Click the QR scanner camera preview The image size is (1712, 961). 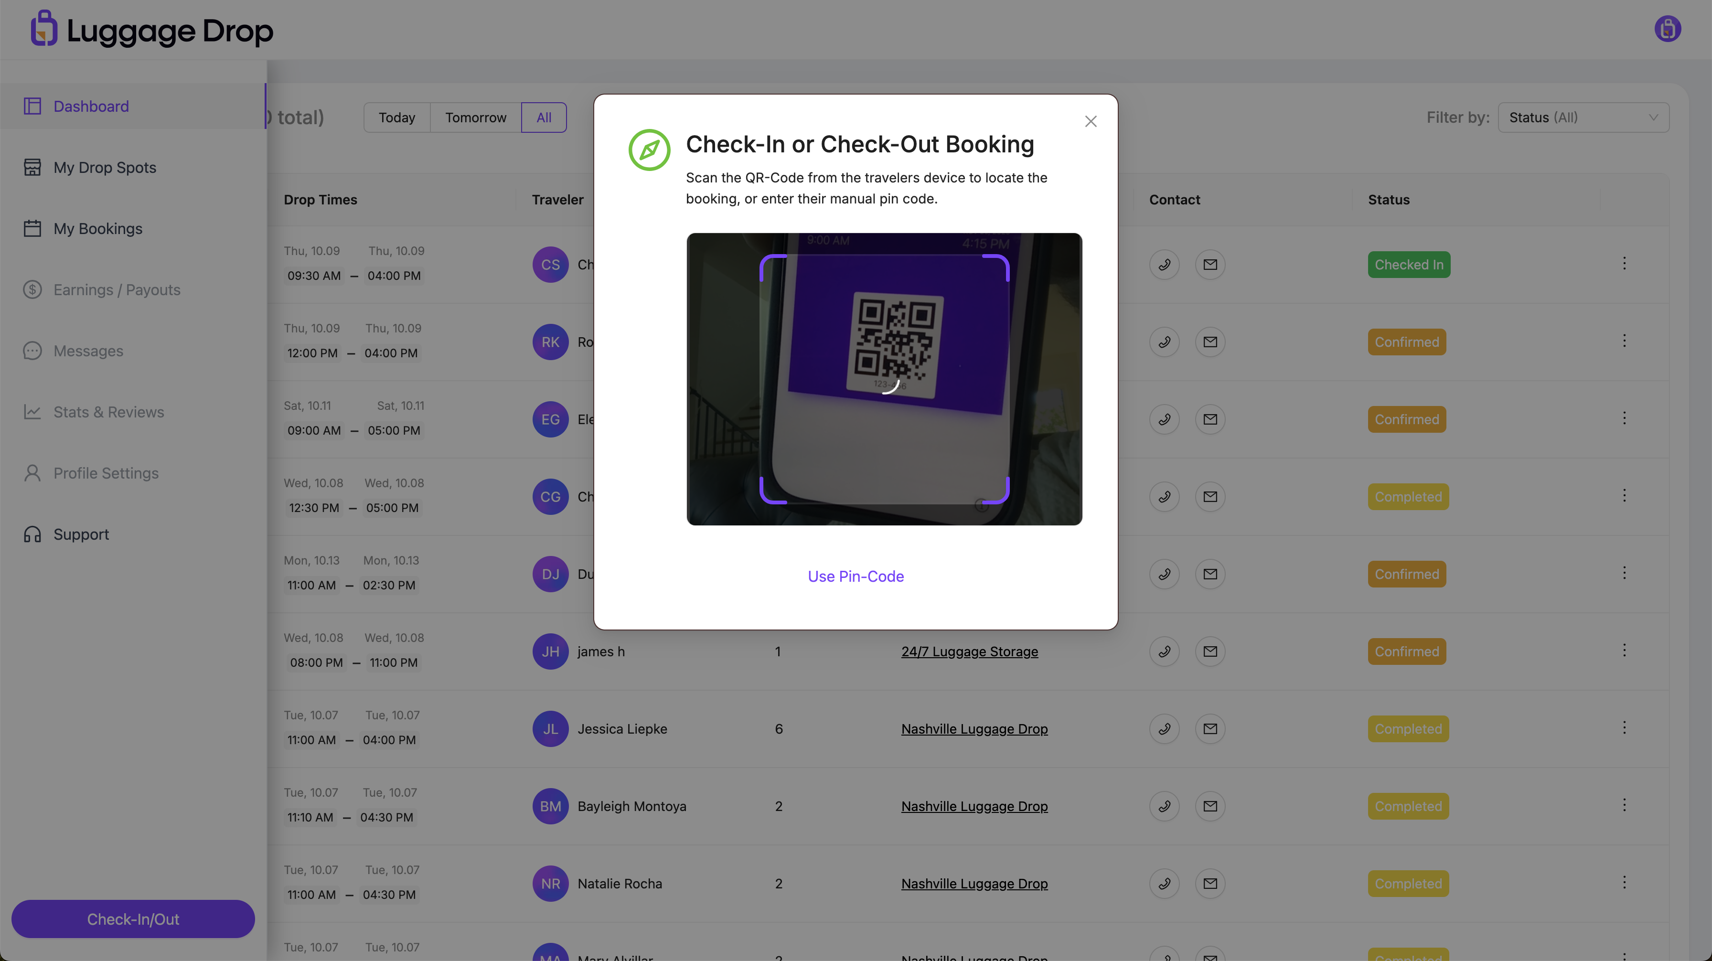(x=884, y=379)
